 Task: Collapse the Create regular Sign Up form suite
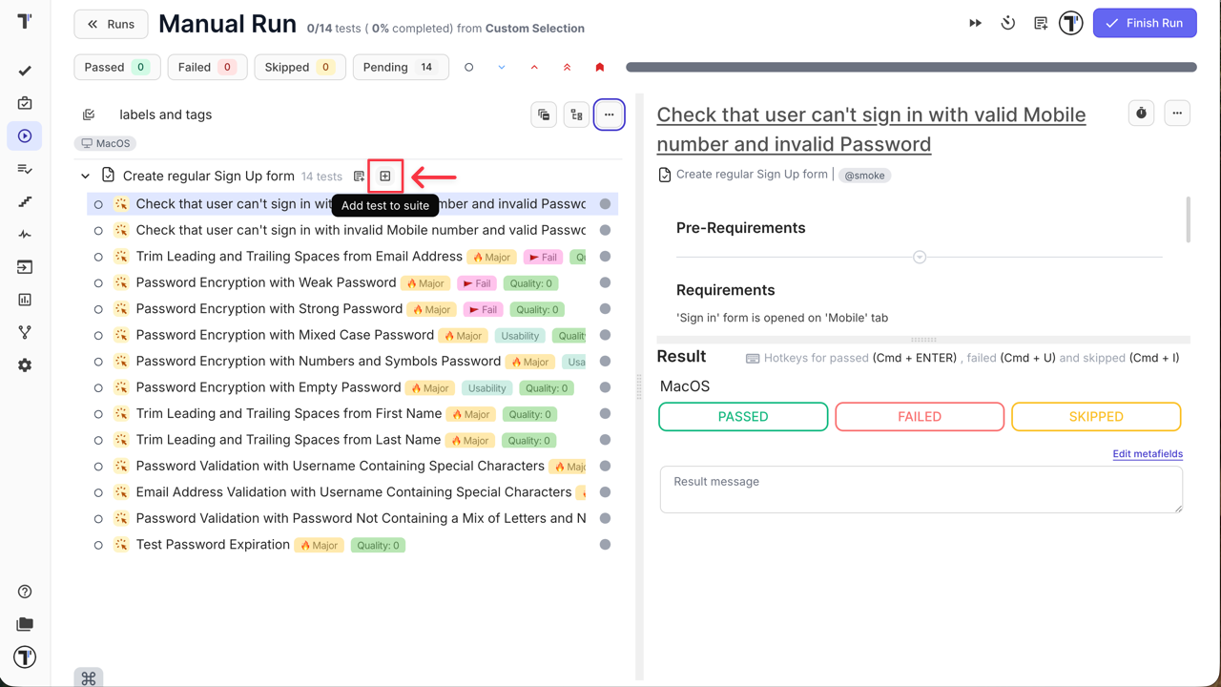coord(85,176)
